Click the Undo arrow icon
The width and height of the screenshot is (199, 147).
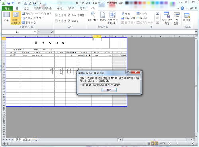click(x=13, y=3)
